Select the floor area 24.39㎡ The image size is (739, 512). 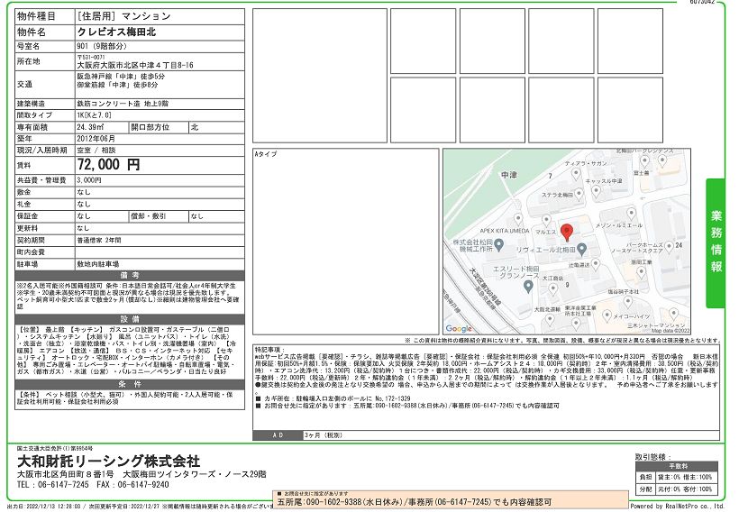click(x=91, y=127)
